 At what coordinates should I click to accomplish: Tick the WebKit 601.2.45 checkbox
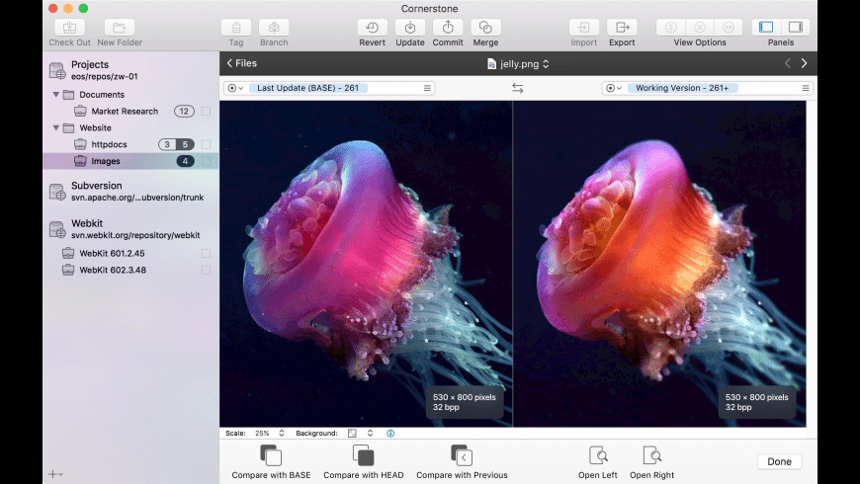pyautogui.click(x=206, y=253)
